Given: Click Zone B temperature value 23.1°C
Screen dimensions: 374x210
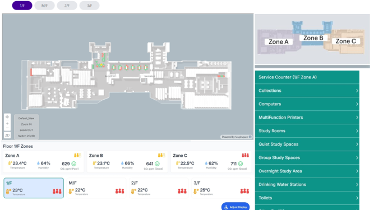Looking at the screenshot, I should click(103, 164).
